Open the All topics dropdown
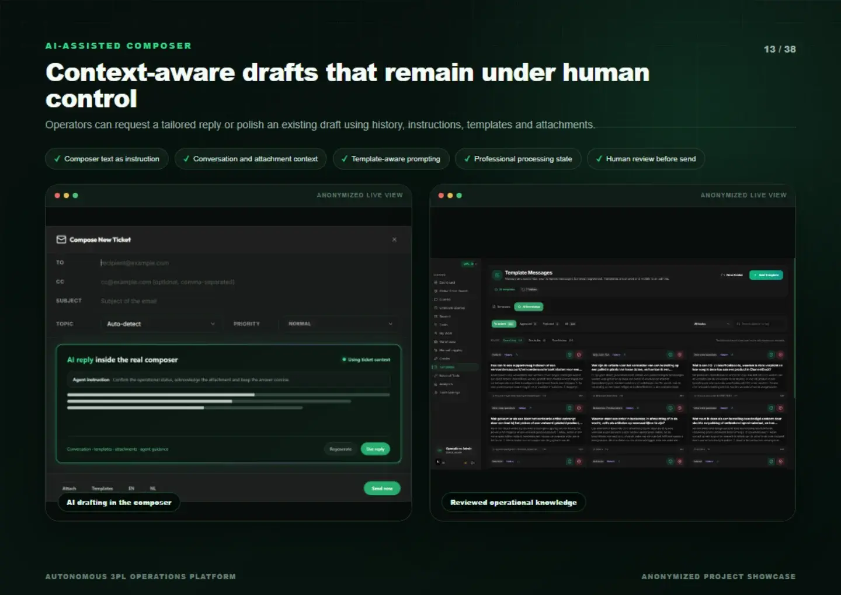Screen dimensions: 841x595 point(711,323)
